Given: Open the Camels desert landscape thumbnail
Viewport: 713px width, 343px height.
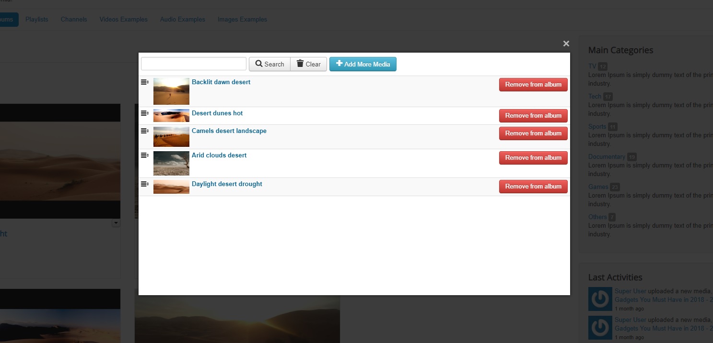Looking at the screenshot, I should tap(171, 137).
